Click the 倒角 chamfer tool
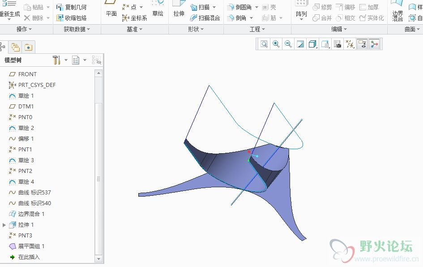This screenshot has height=267, width=423. (237, 18)
